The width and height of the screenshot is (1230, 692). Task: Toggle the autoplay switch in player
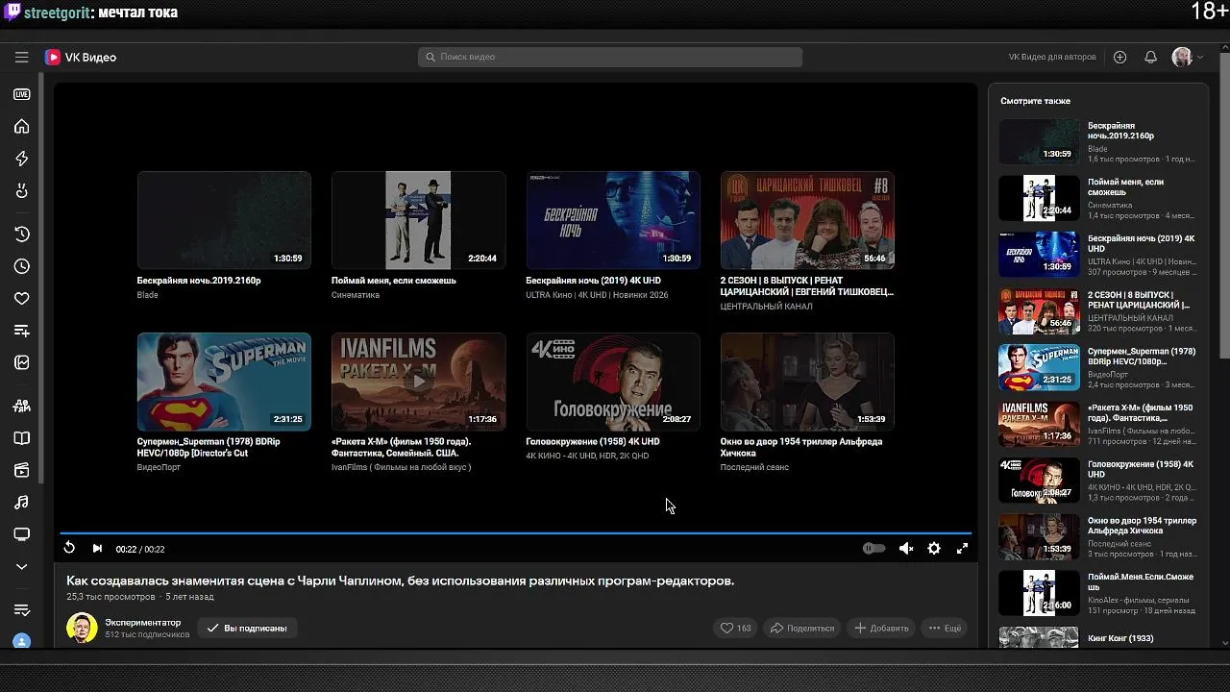(x=873, y=548)
